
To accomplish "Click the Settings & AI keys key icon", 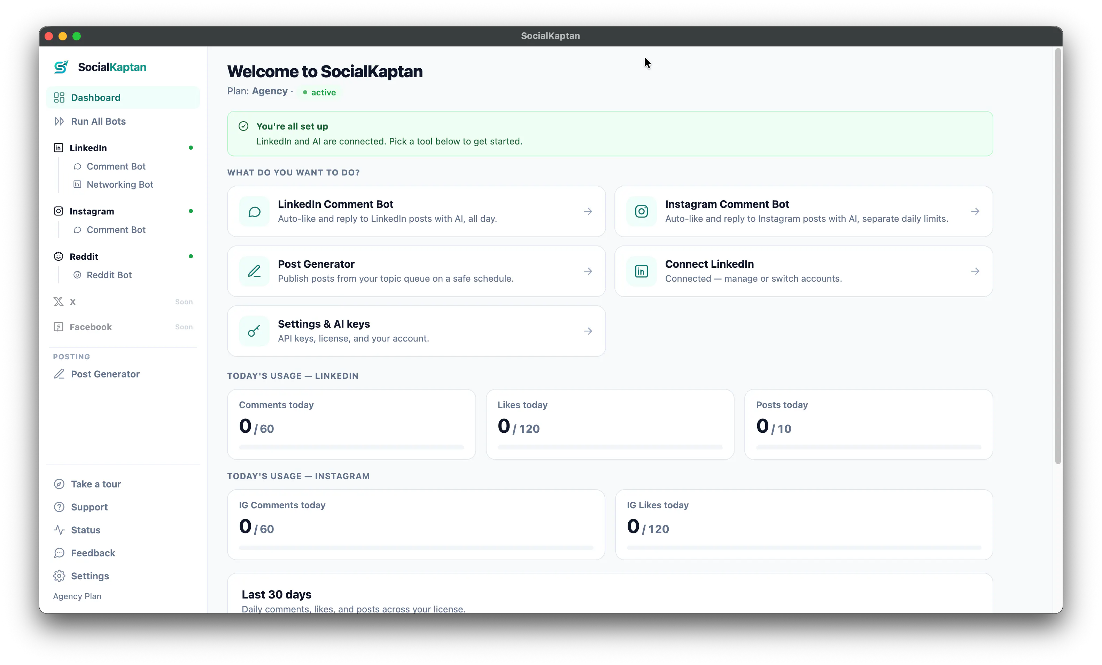I will tap(255, 331).
